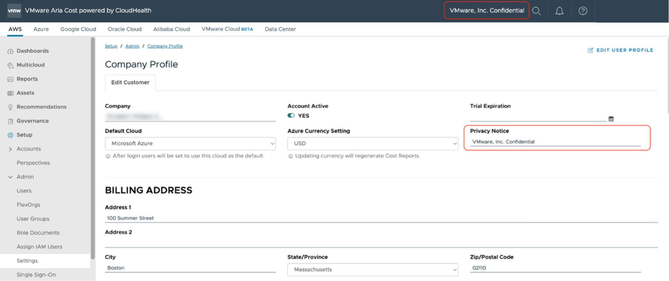Viewport: 669px width, 281px height.
Task: Follow the Setup breadcrumb link
Action: tap(111, 46)
